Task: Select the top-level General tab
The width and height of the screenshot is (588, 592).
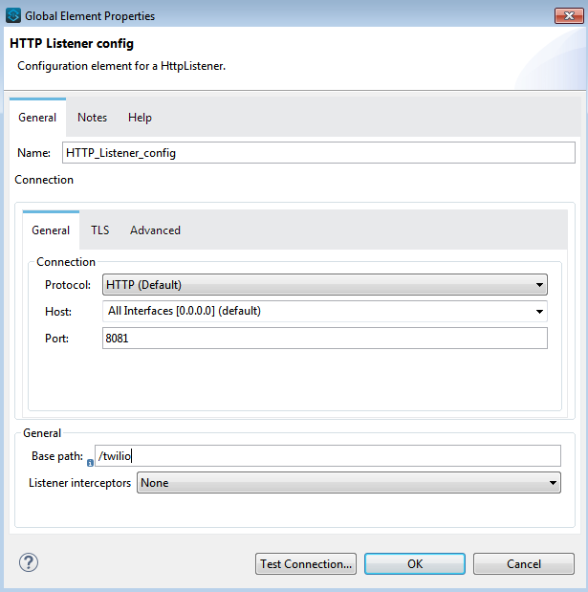Action: click(37, 118)
